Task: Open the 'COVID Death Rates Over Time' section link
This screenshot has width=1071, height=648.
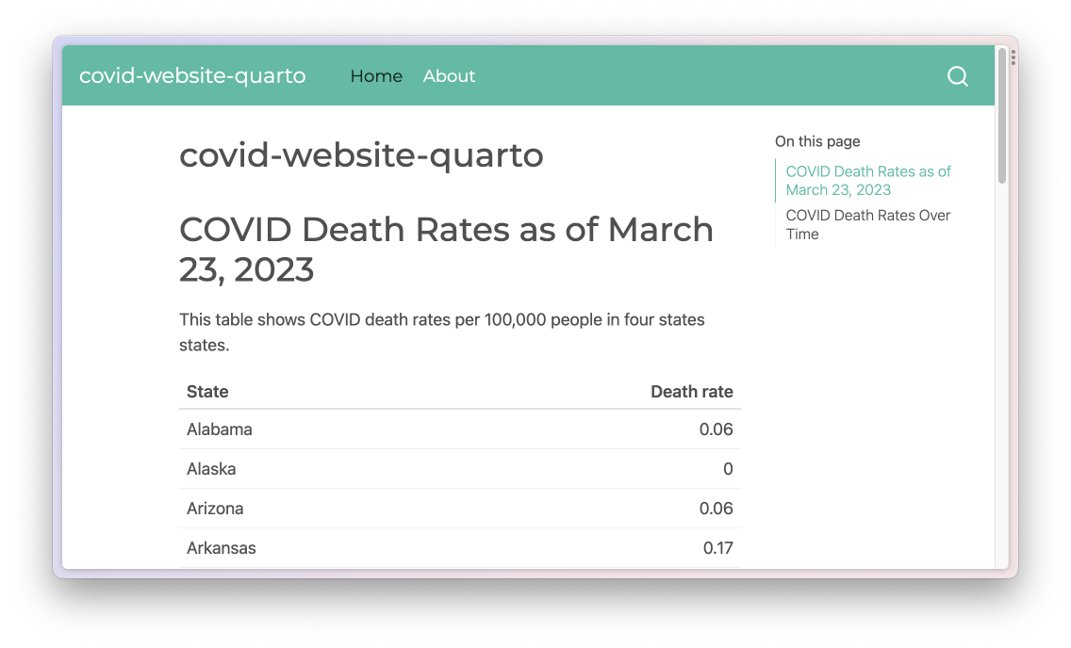Action: [x=867, y=224]
